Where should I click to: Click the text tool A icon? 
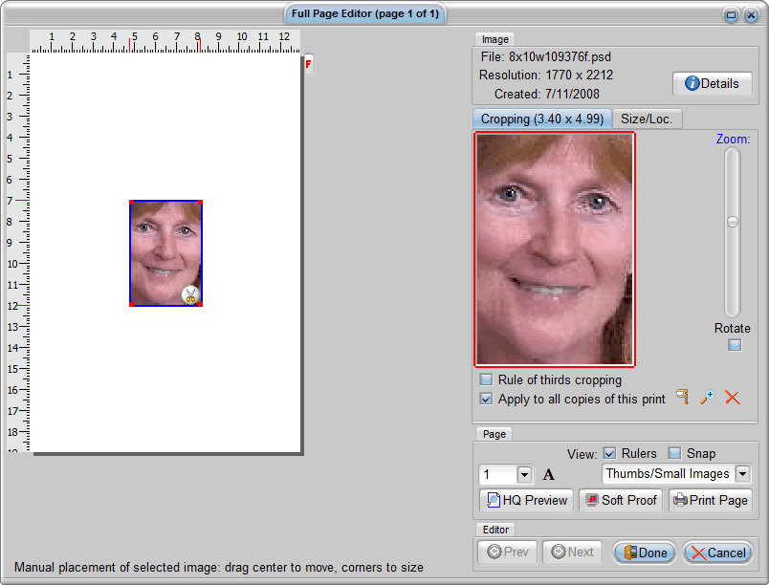tap(549, 474)
